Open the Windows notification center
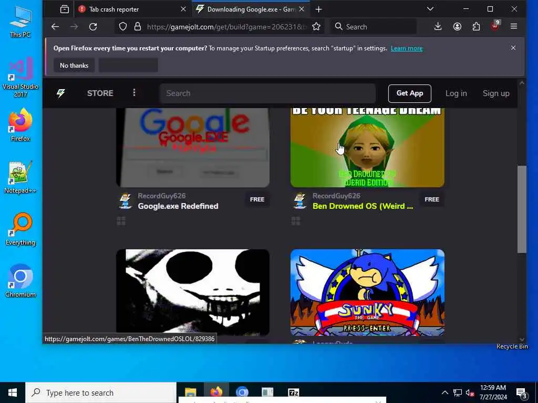The image size is (538, 403). pos(522,393)
